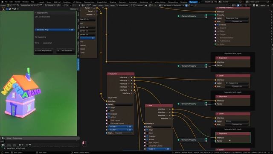Open the Scene selector field

pos(231,2)
